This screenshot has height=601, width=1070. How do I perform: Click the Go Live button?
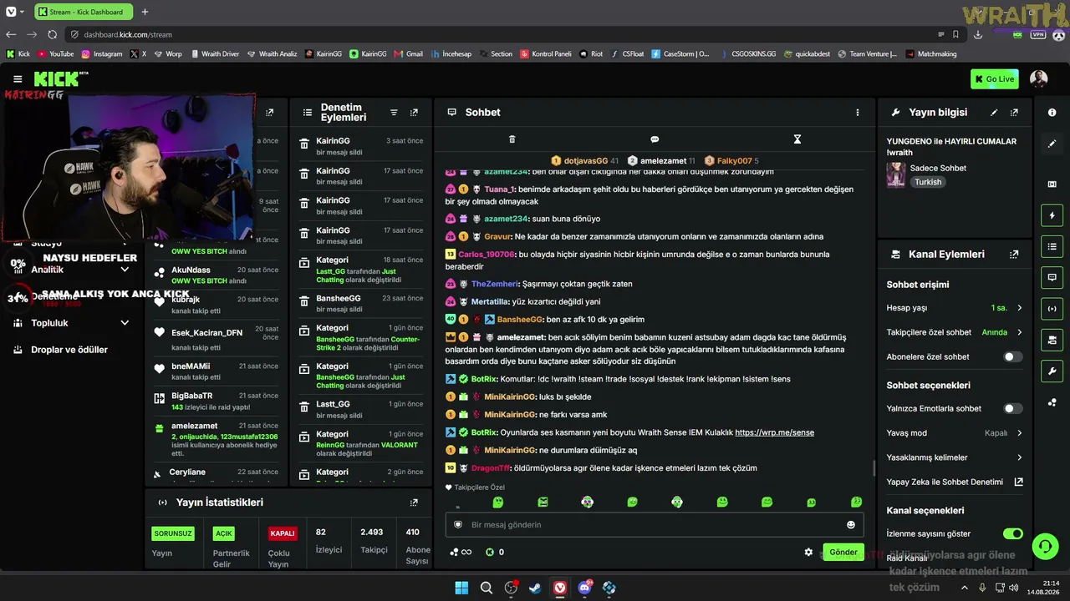(x=995, y=79)
